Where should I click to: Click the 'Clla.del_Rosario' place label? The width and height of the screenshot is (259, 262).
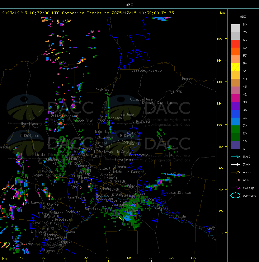click(x=147, y=70)
